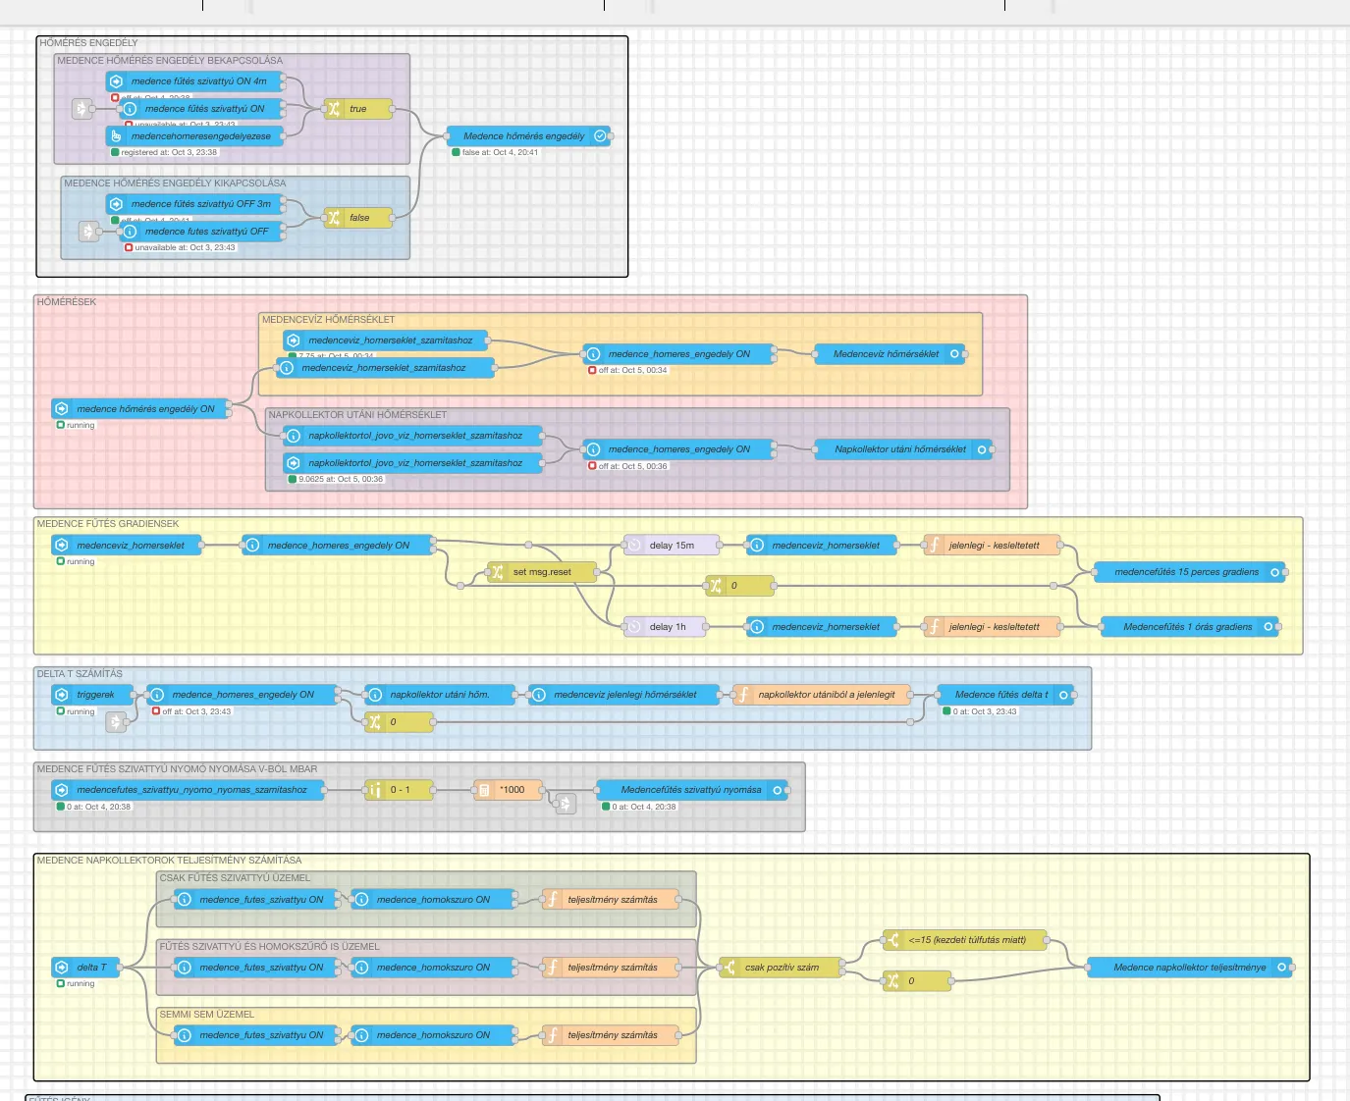Select the 'medencevíz jelenlegi hőmérséklet' node
This screenshot has width=1350, height=1101.
(x=623, y=695)
